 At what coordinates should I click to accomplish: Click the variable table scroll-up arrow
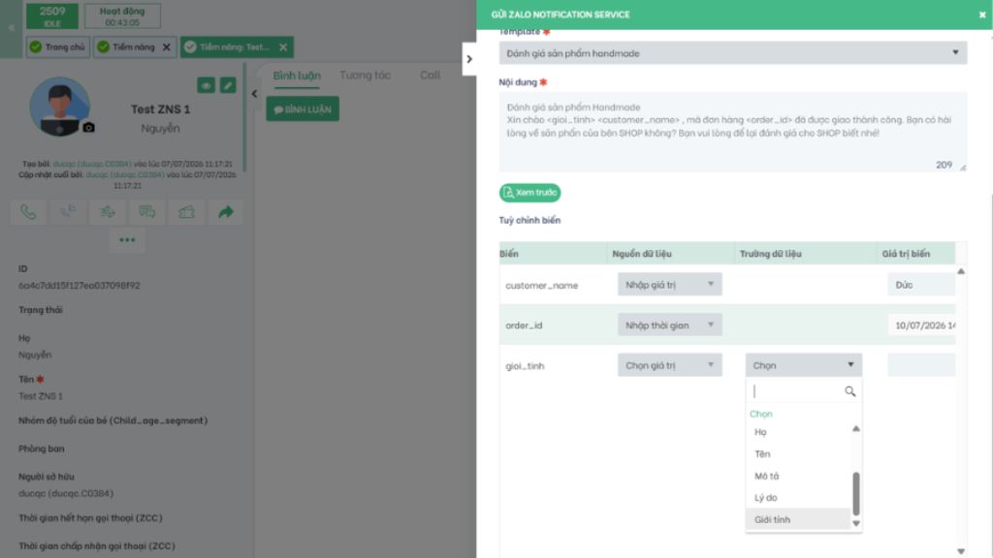tap(961, 271)
